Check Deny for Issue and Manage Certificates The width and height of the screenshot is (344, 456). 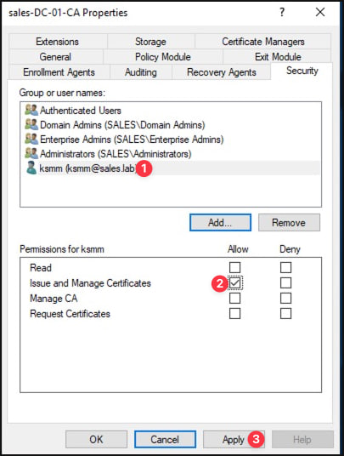click(285, 282)
